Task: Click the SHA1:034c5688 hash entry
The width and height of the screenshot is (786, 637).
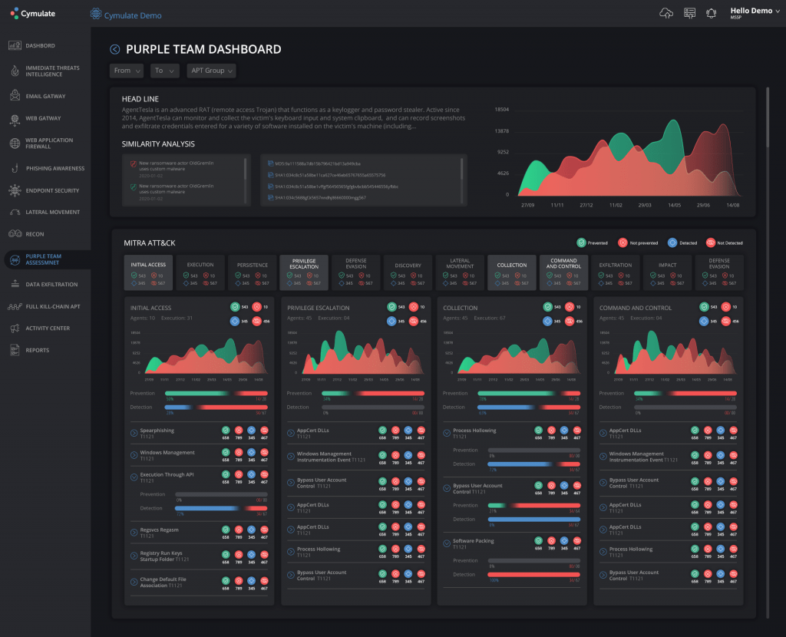Action: pos(317,197)
